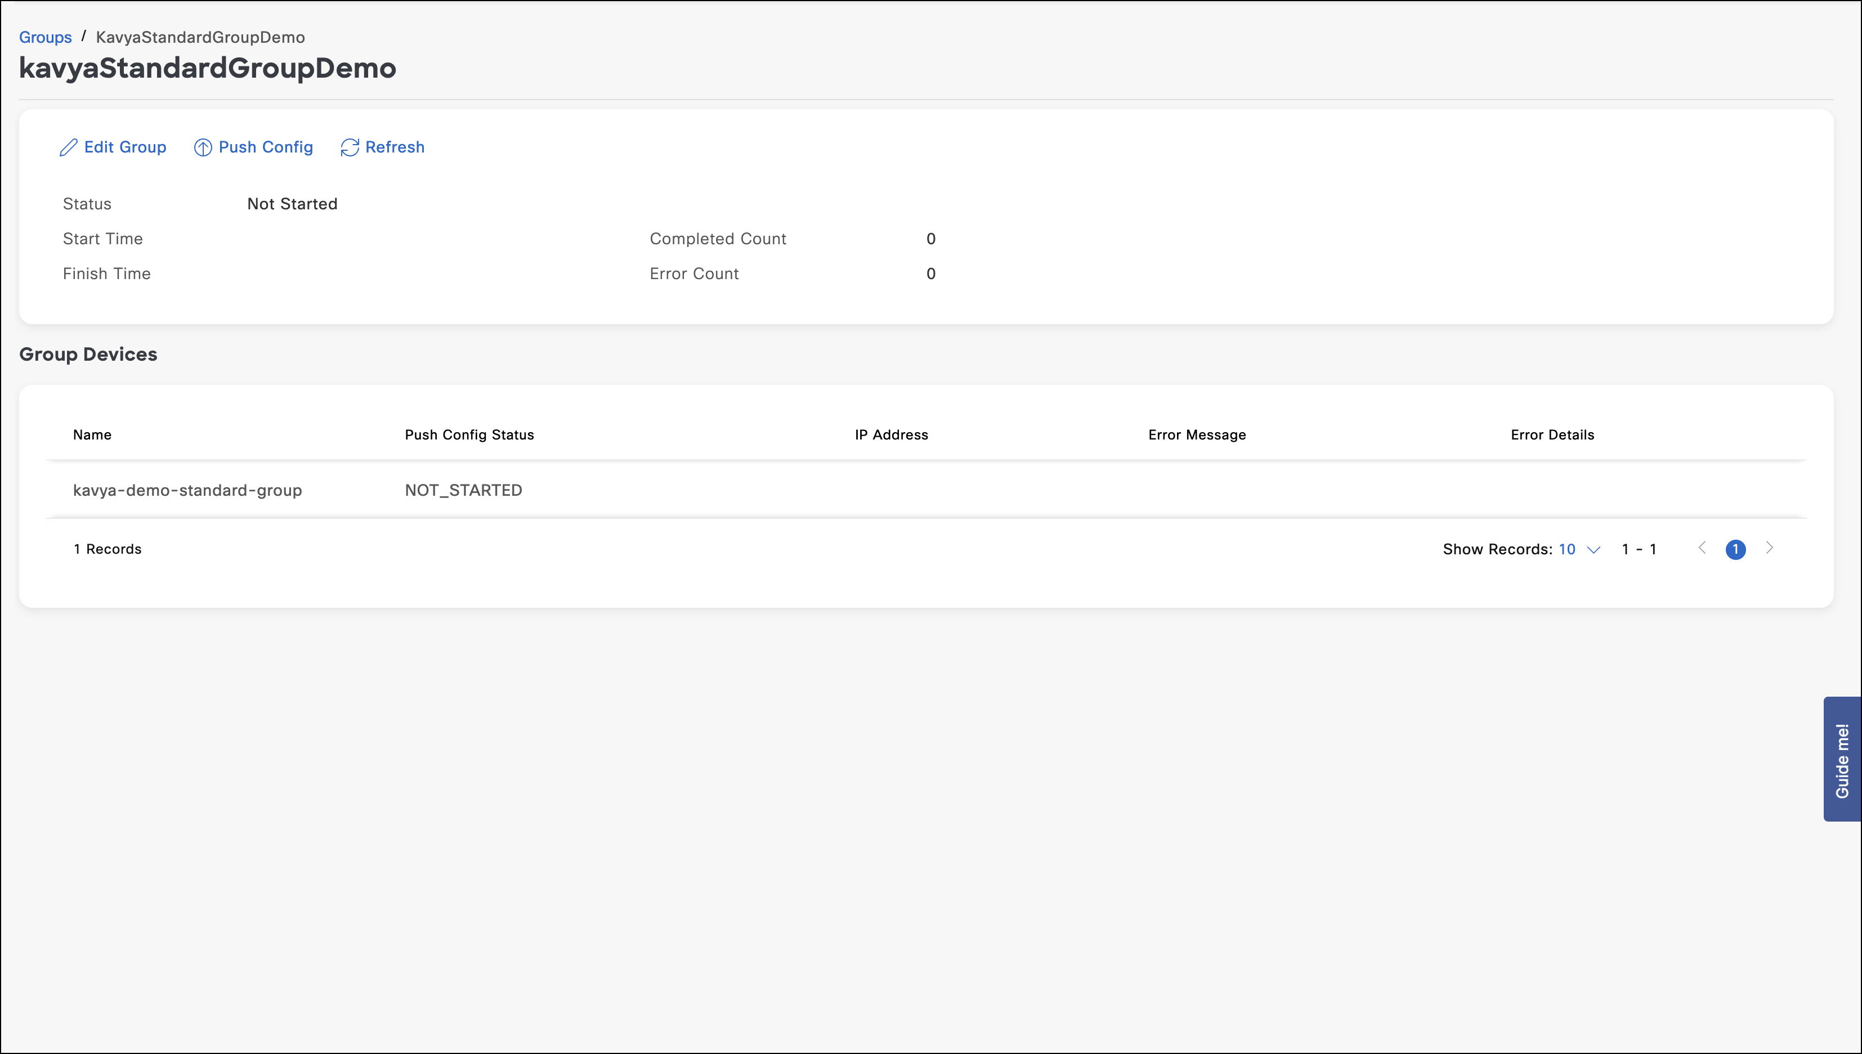Click the Start Time label
Image resolution: width=1862 pixels, height=1054 pixels.
click(103, 238)
